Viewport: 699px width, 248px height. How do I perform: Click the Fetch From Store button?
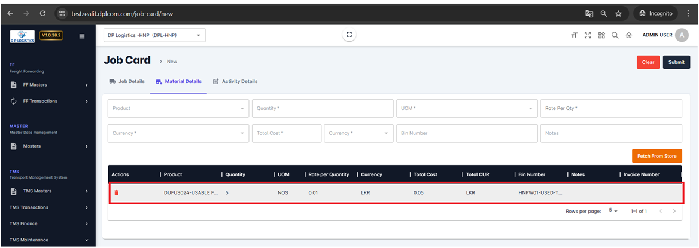tap(657, 156)
